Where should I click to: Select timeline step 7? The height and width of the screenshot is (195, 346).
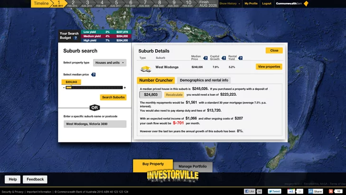coord(145,4)
